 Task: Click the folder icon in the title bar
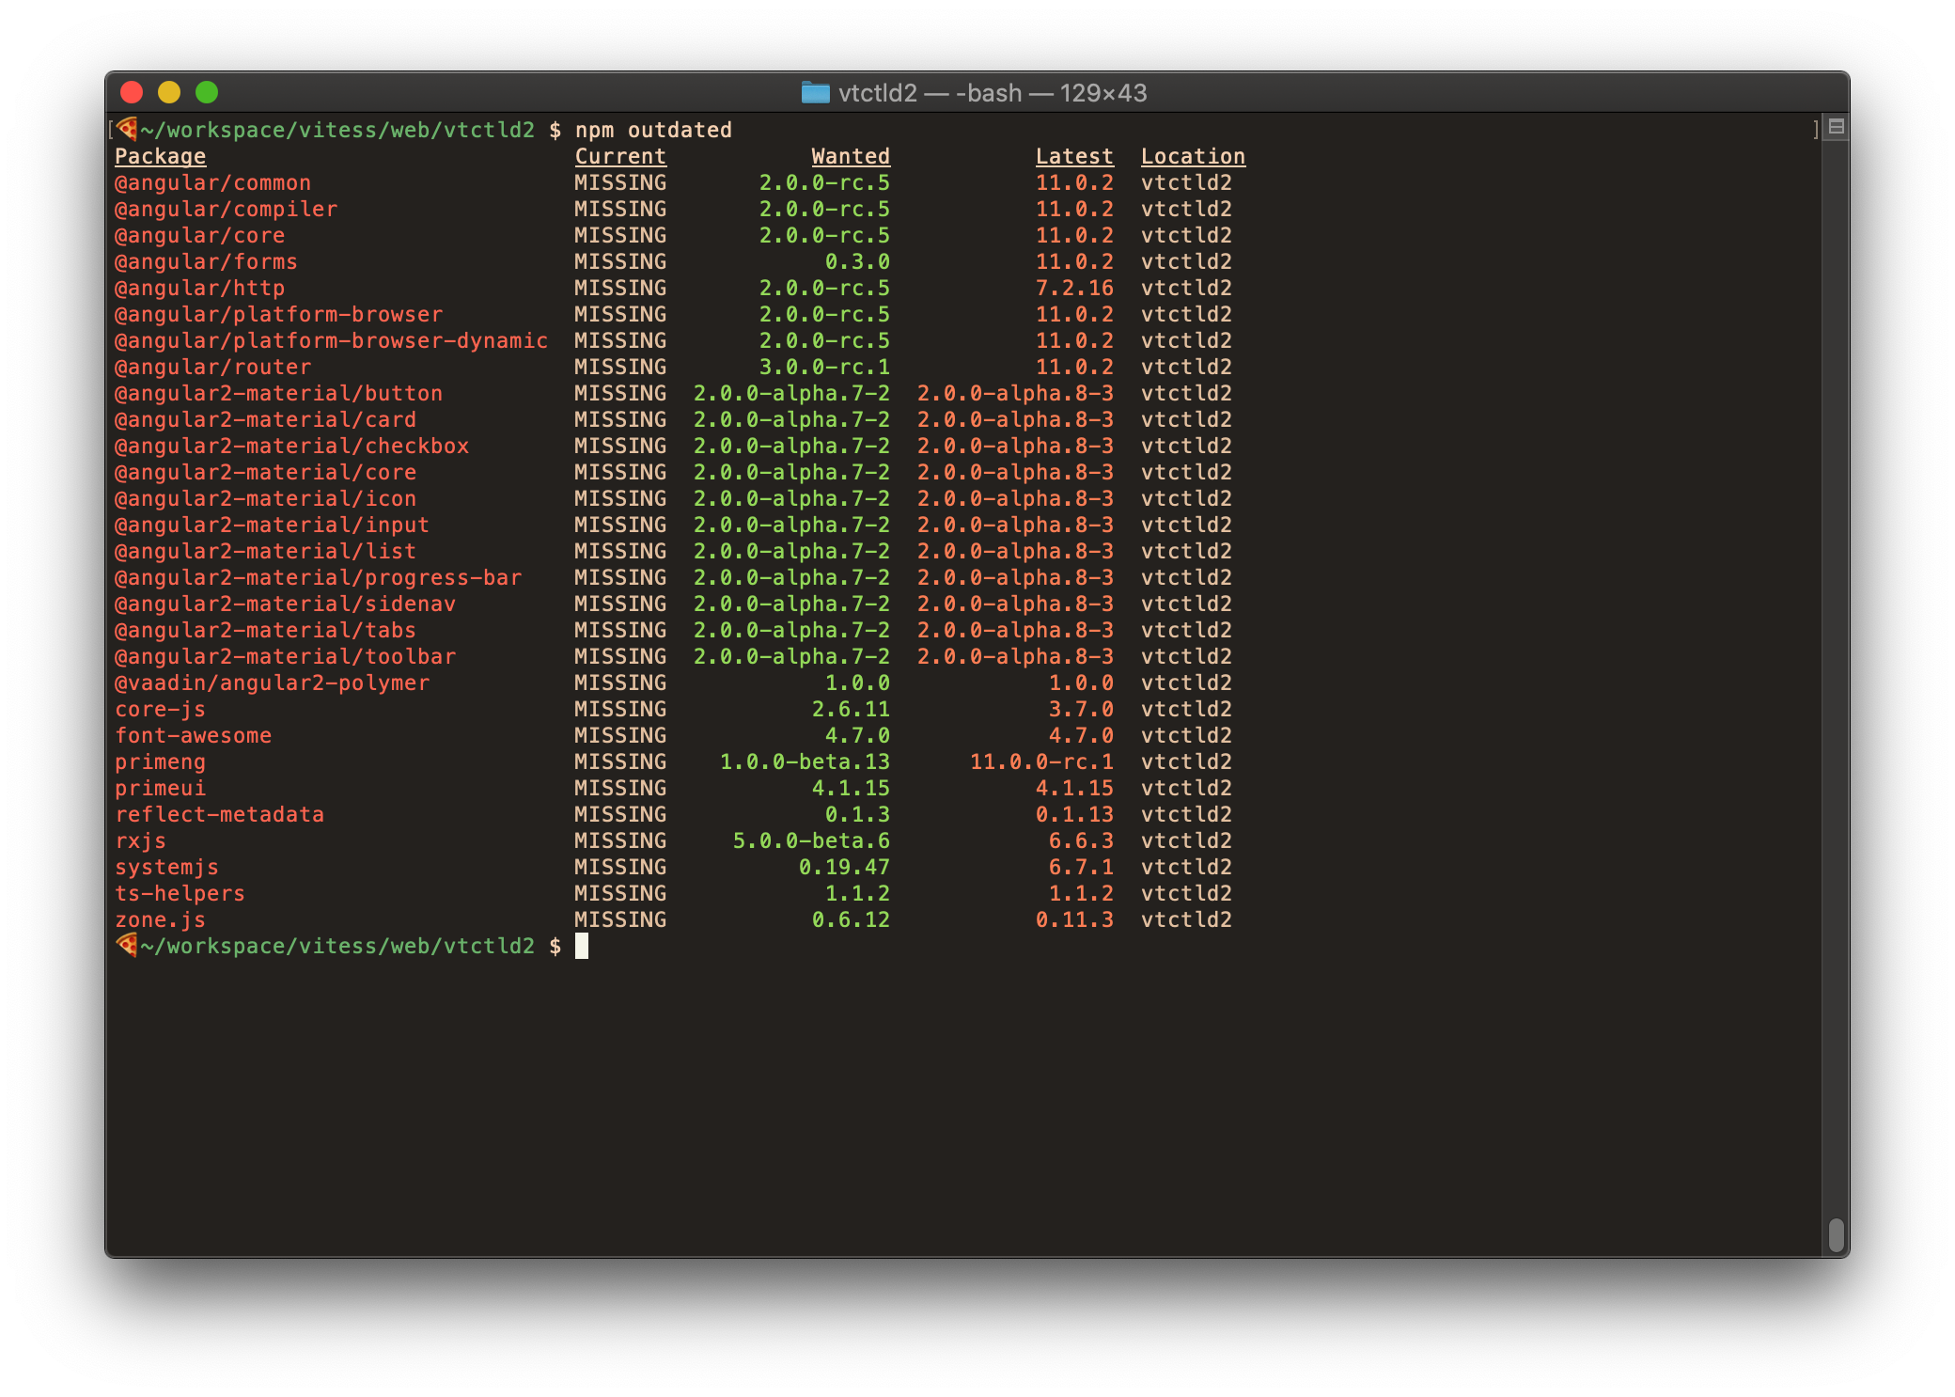pyautogui.click(x=815, y=92)
